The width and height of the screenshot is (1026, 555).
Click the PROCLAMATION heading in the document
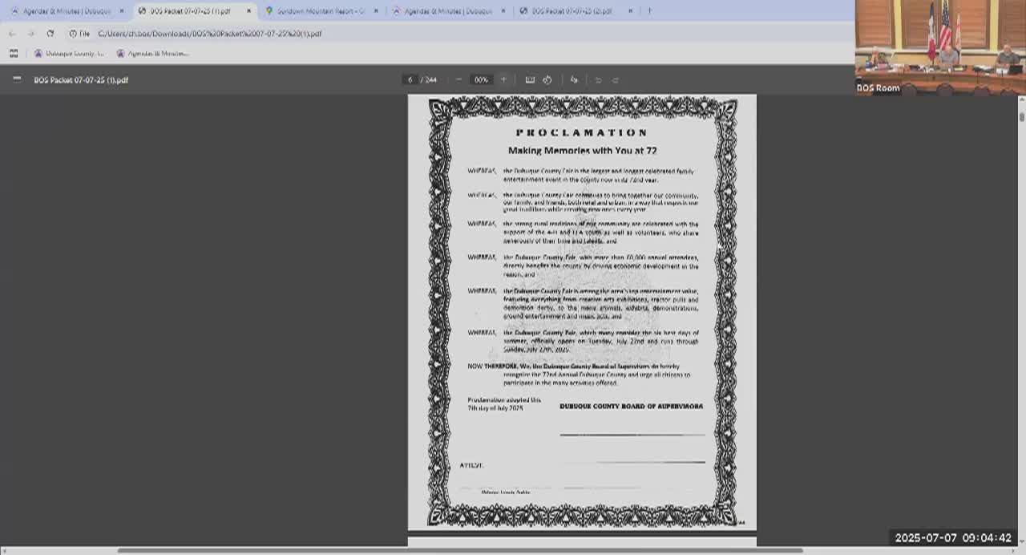581,132
